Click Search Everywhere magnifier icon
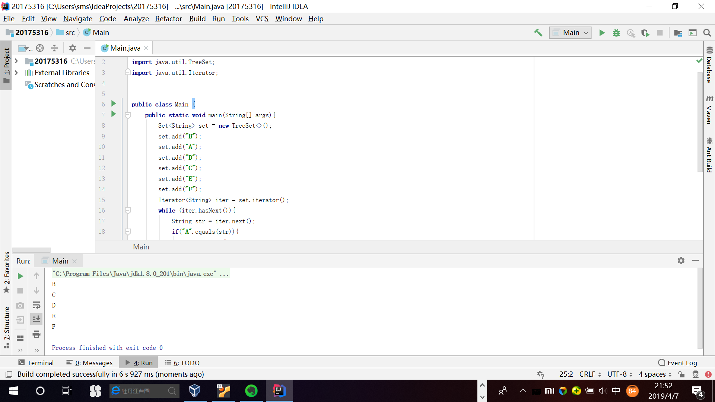 point(707,33)
